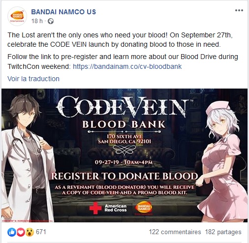249x243 pixels.
Task: Open the BANDAI NAMCO US page name
Action: coord(63,12)
